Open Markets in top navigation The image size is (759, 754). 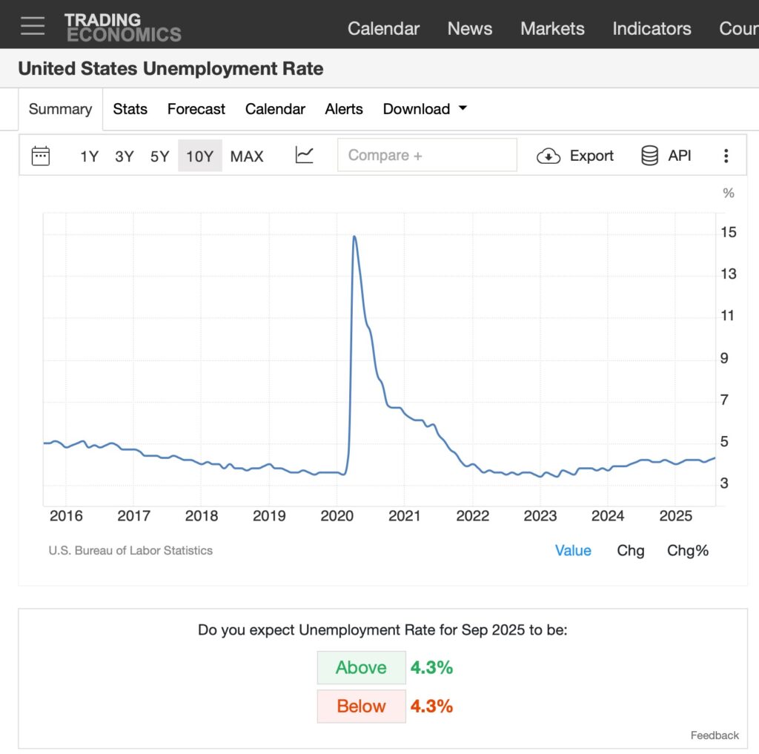(x=552, y=28)
